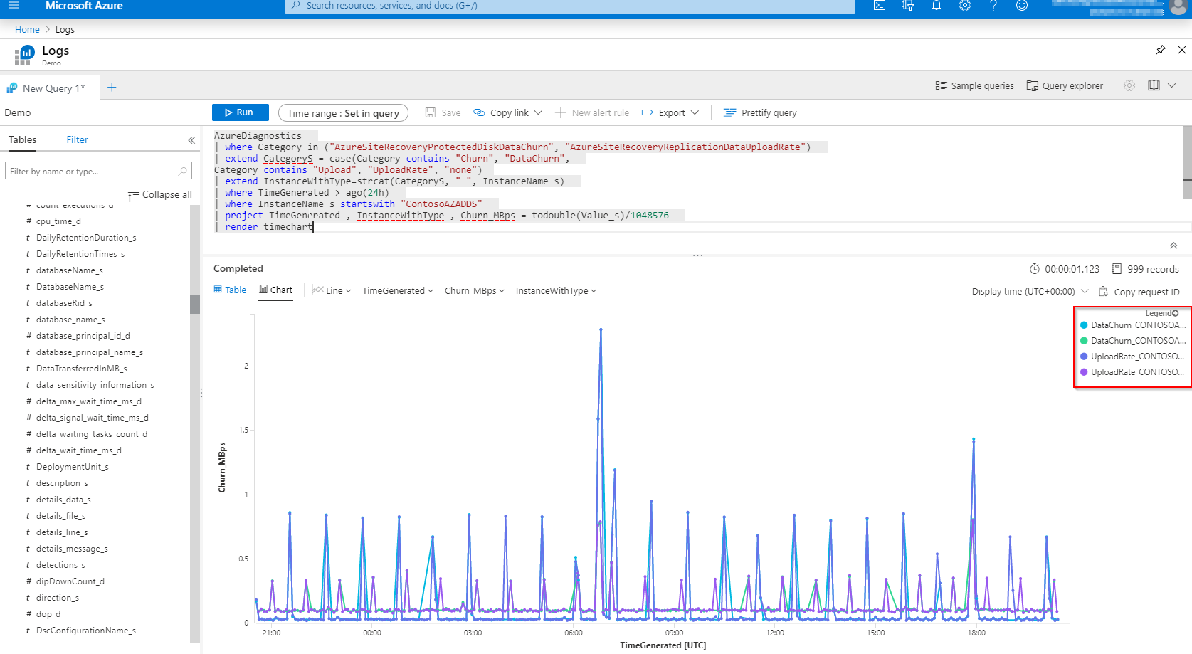Click the 999 records indicator
The image size is (1192, 654).
click(1146, 269)
